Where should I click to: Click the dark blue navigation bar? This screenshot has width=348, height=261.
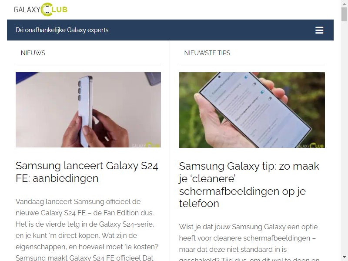point(170,30)
